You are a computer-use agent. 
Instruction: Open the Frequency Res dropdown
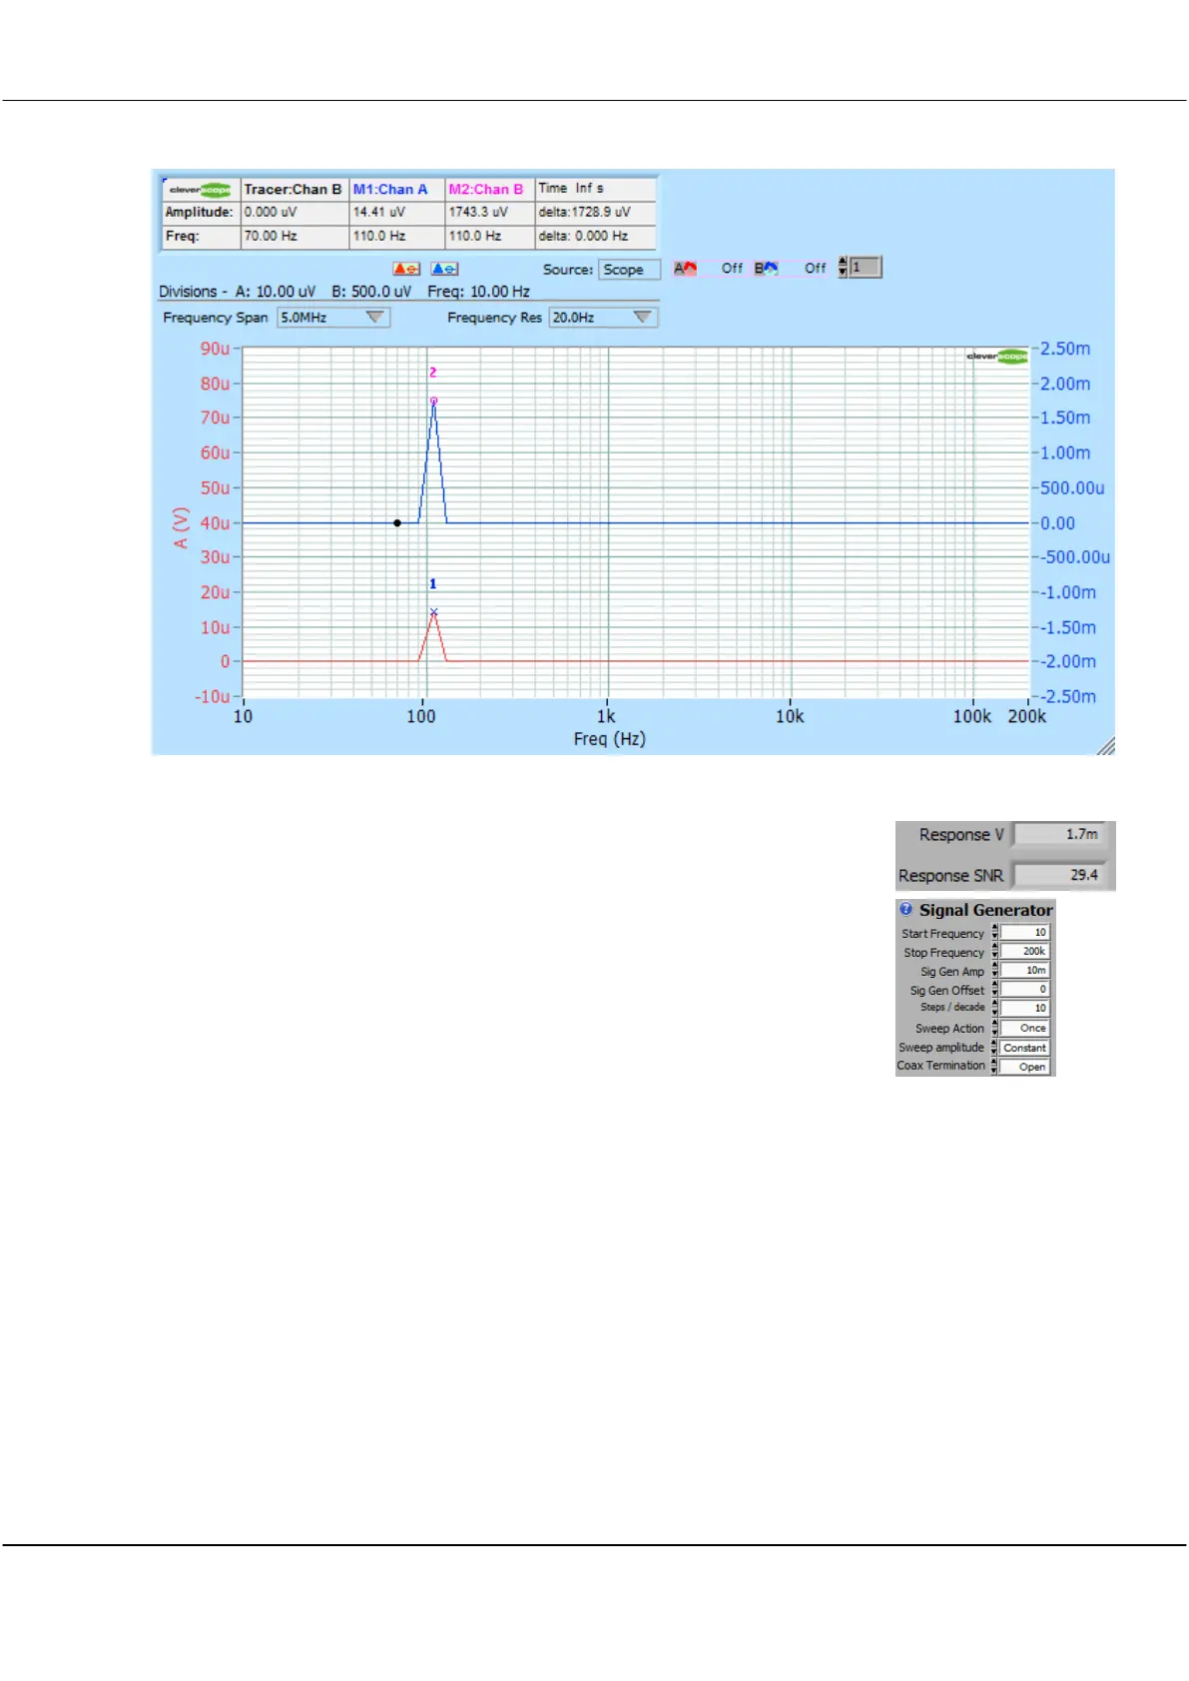pyautogui.click(x=603, y=318)
